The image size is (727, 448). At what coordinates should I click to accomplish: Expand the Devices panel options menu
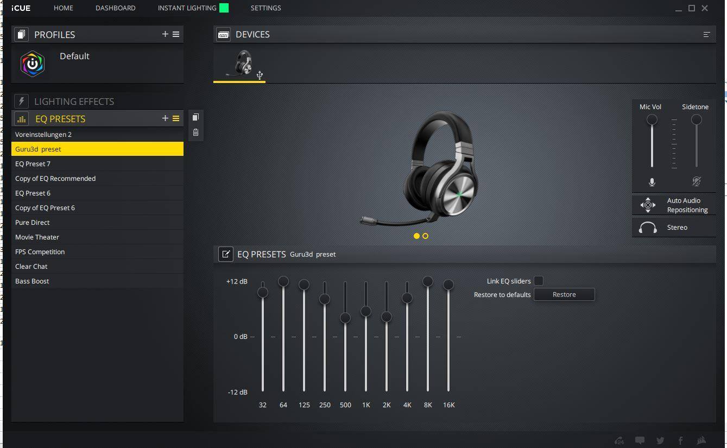click(706, 34)
